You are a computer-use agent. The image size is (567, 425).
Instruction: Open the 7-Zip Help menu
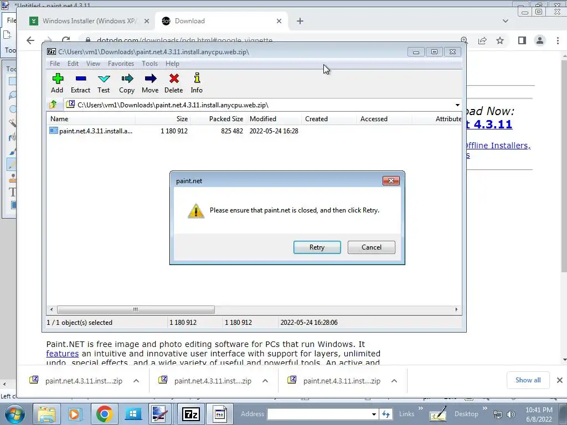173,64
